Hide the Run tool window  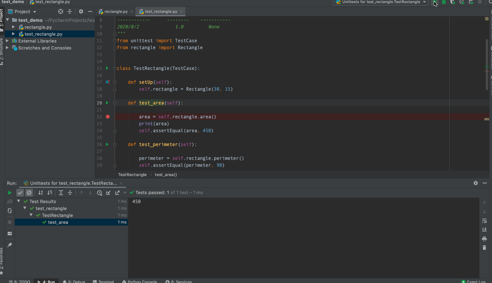[485, 183]
